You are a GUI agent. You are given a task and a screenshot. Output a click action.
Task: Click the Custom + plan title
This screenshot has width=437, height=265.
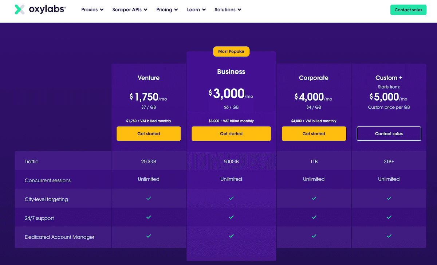(389, 78)
